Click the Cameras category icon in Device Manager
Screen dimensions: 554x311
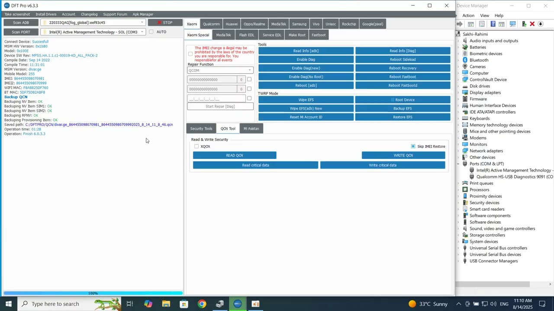coord(465,67)
